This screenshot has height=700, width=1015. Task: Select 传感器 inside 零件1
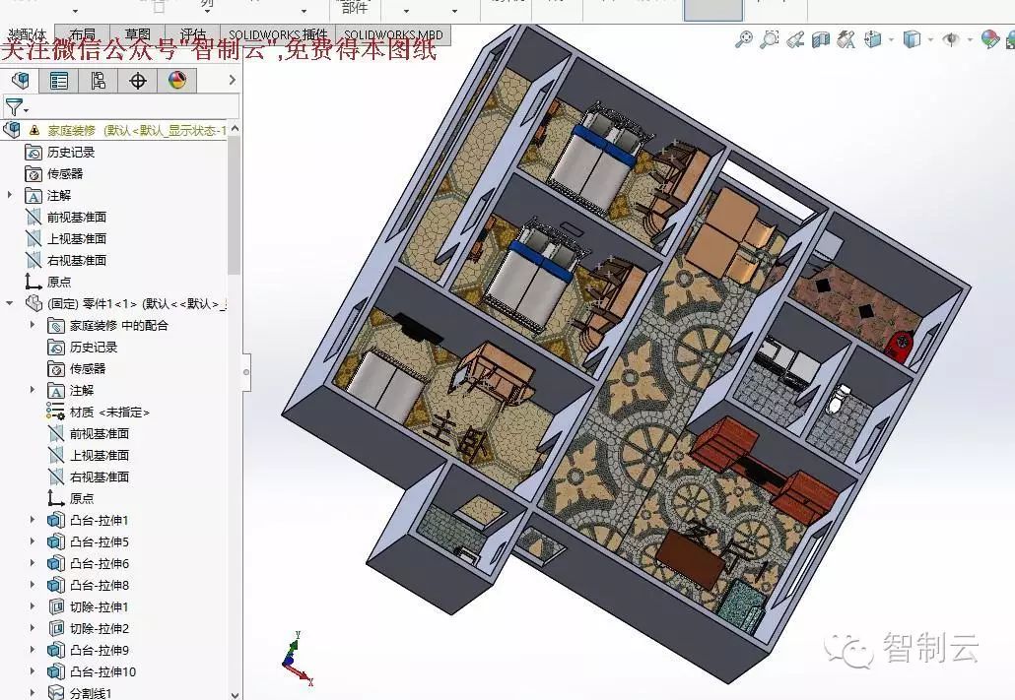click(x=88, y=369)
